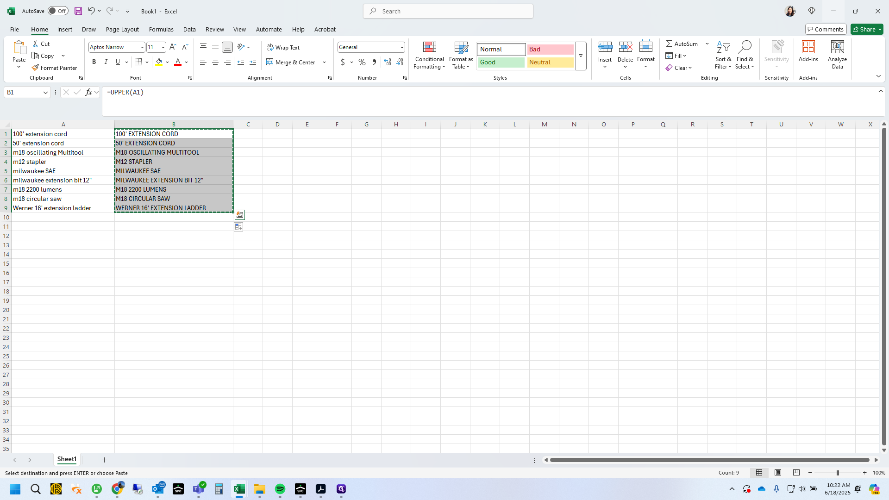Click the Align Right icon
Screen dimensions: 889x500
point(227,62)
